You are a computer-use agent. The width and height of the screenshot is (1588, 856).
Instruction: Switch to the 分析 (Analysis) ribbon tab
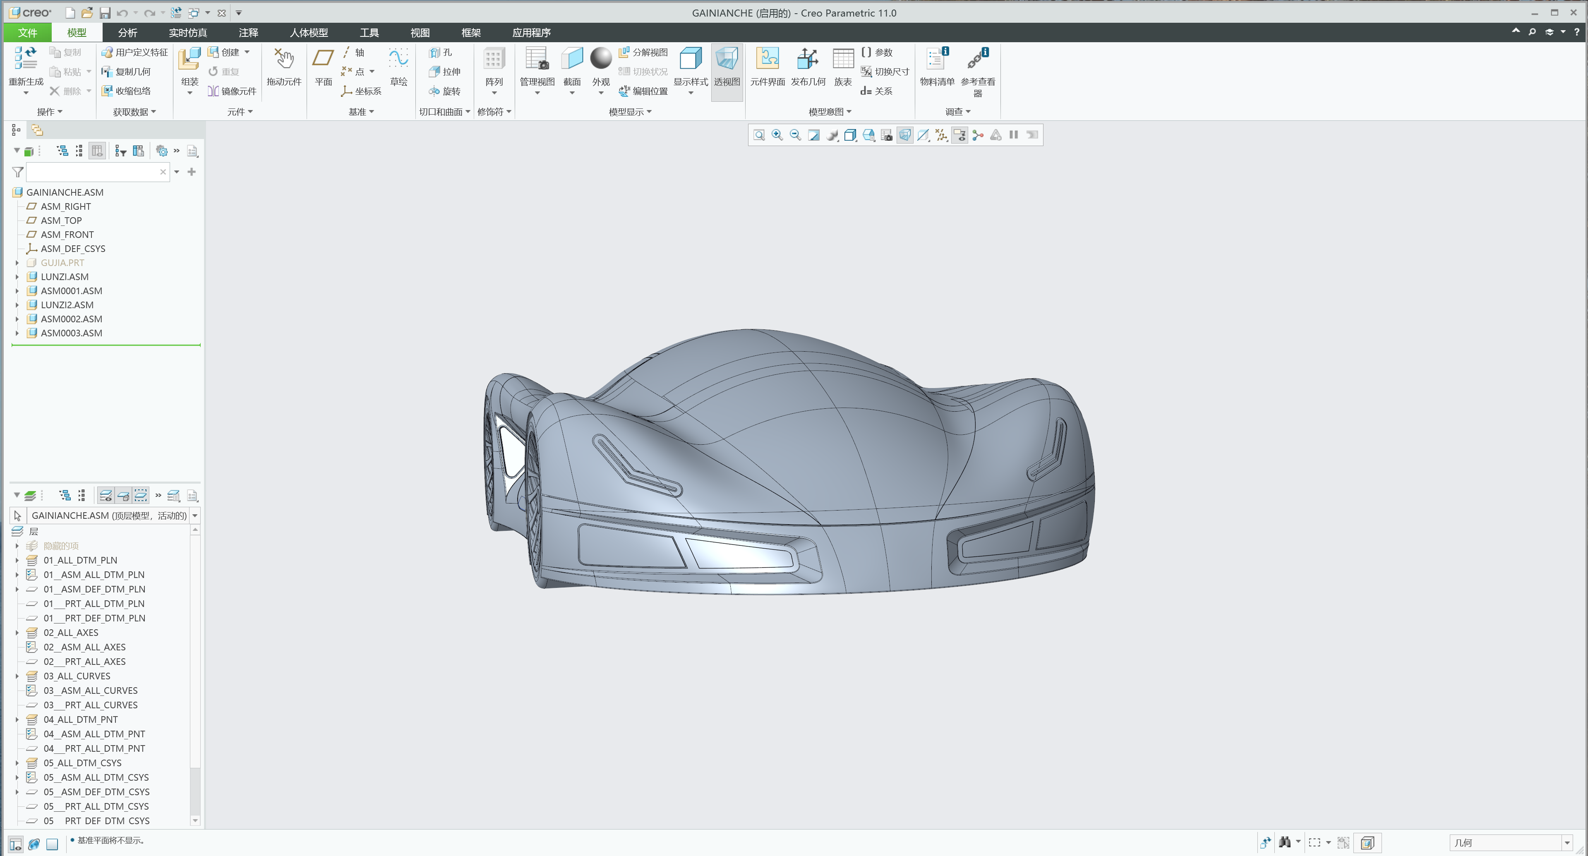127,32
